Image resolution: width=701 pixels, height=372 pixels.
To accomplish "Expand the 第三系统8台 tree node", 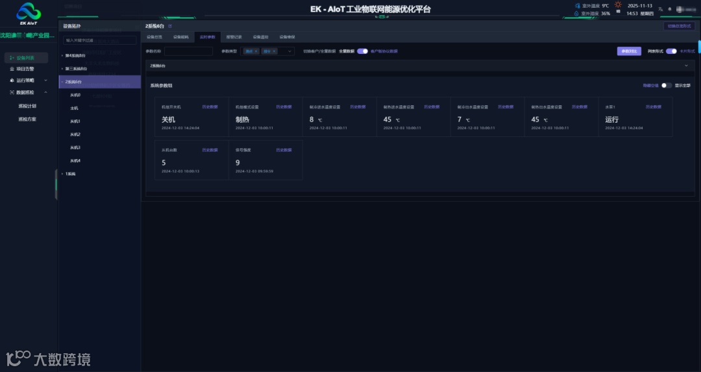I will coord(62,69).
